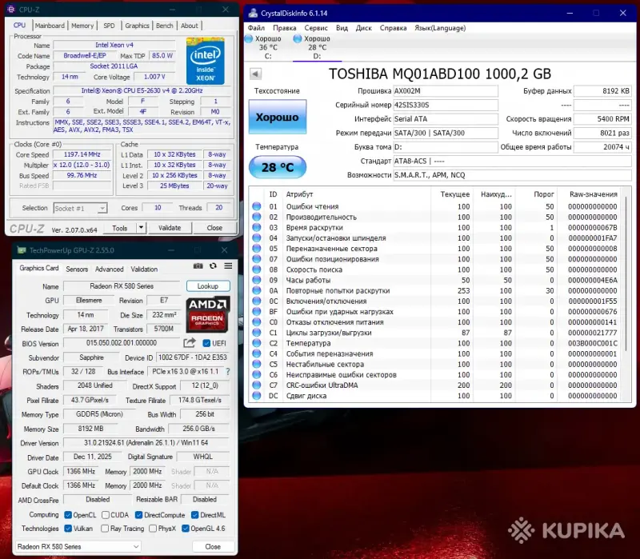
Task: Click the Lookup button in GPU-Z
Action: click(208, 285)
